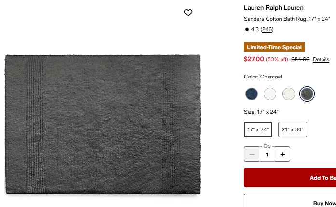Click the quantity input field
The image size is (336, 207).
click(267, 154)
